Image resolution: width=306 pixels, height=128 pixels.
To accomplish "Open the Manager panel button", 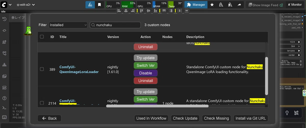I will click(196, 5).
